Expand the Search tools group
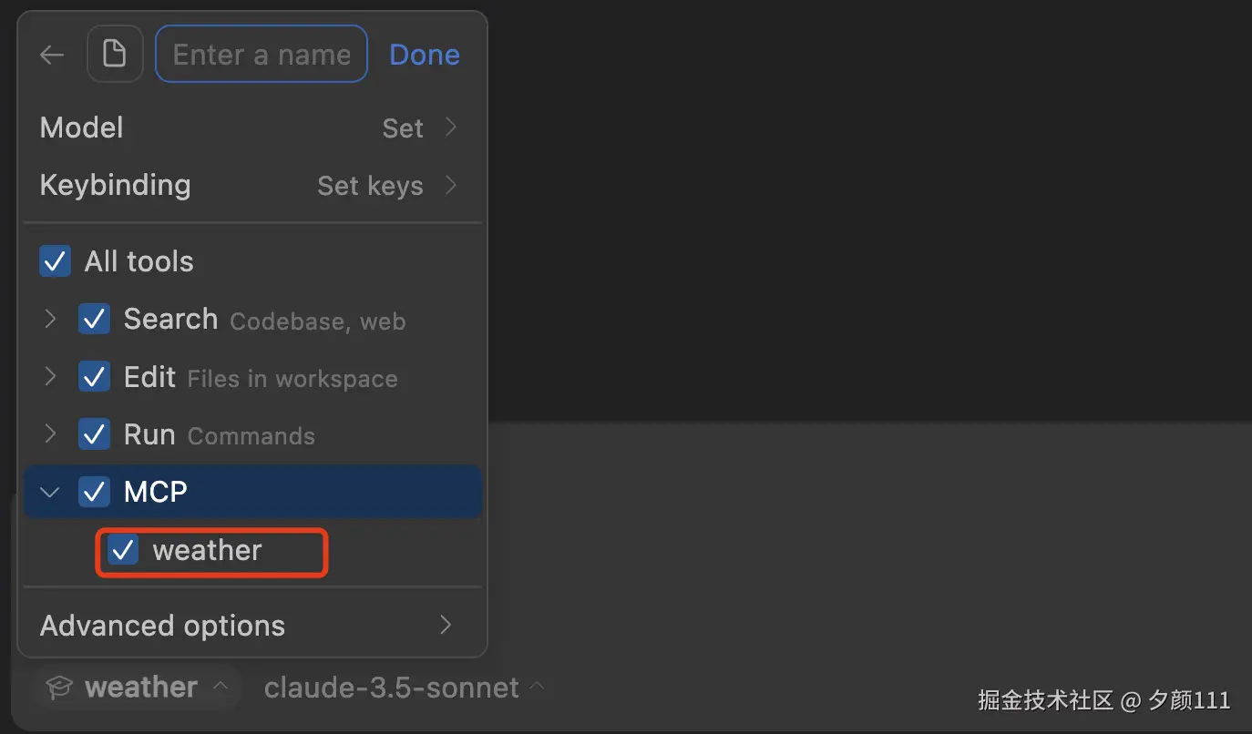 (x=51, y=320)
